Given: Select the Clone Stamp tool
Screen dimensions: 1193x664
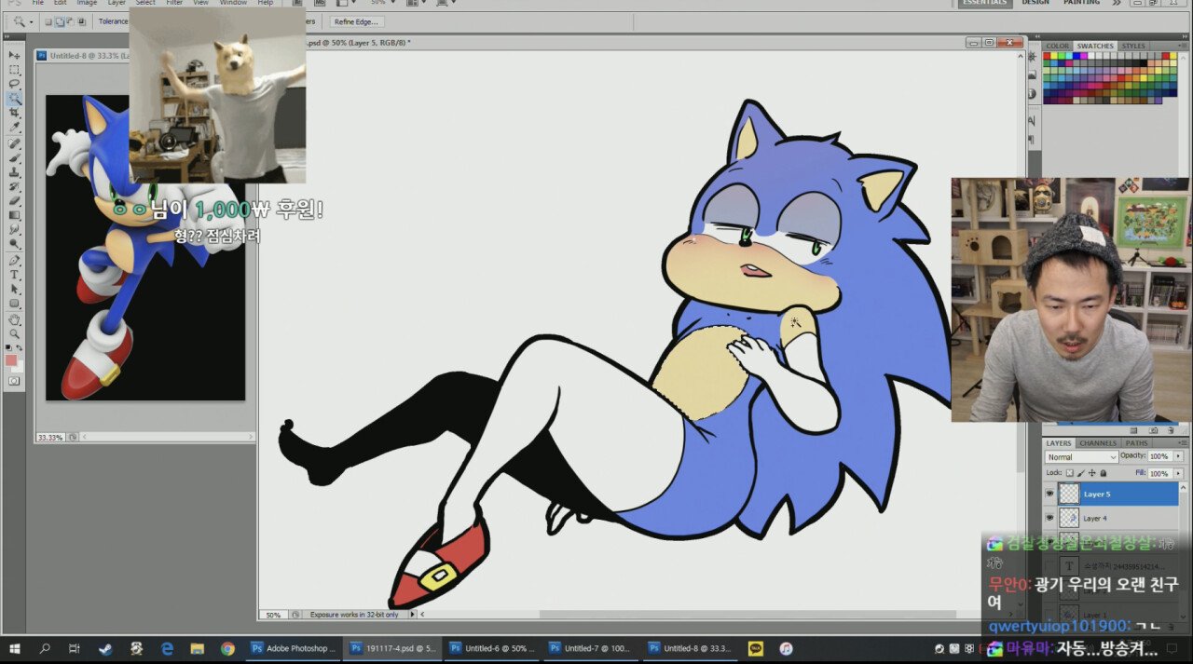Looking at the screenshot, I should coord(15,172).
